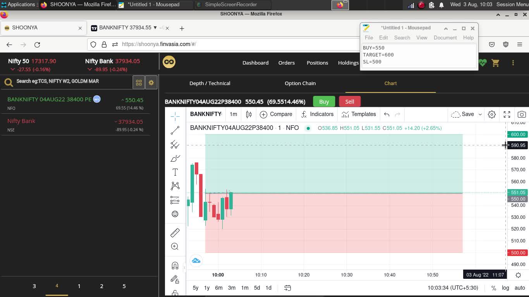Toggle log scale
Viewport: 529px width, 297px height.
pos(505,288)
